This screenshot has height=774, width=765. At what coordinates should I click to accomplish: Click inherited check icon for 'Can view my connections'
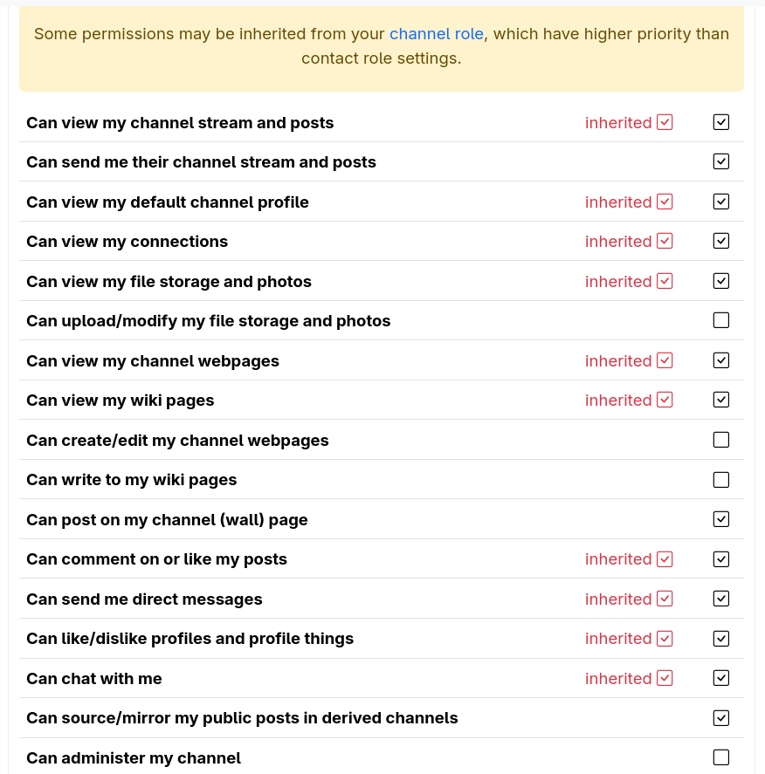(665, 241)
